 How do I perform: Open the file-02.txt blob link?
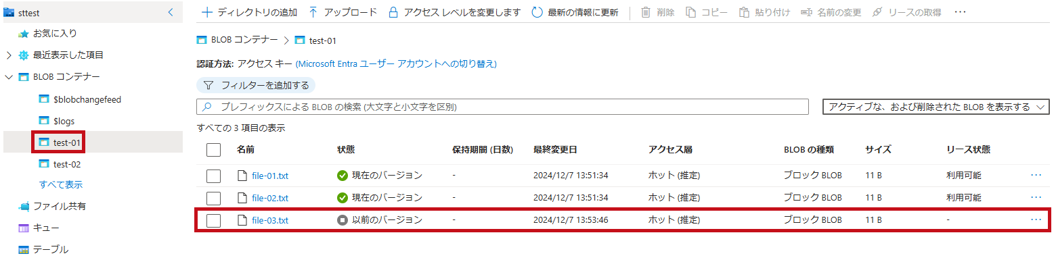[x=270, y=198]
